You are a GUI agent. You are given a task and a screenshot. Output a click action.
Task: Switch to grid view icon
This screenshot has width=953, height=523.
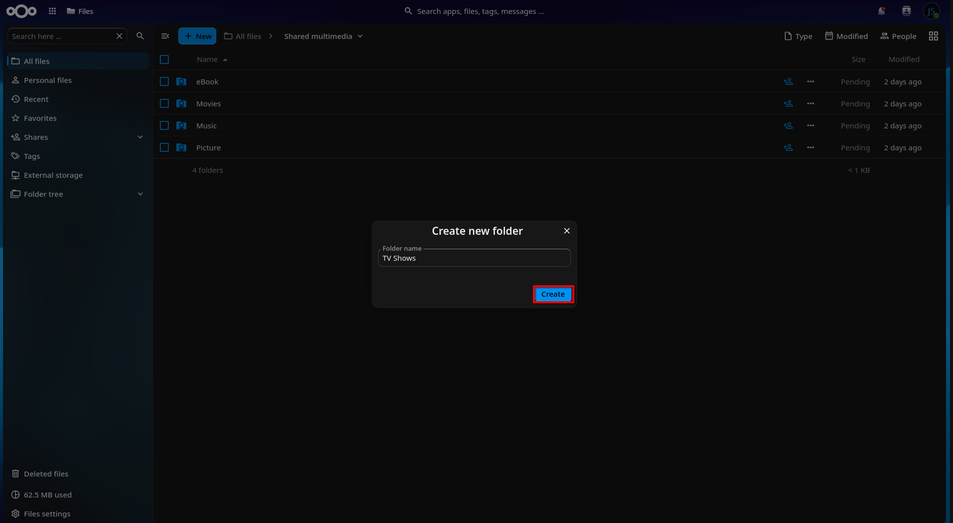[x=934, y=36]
